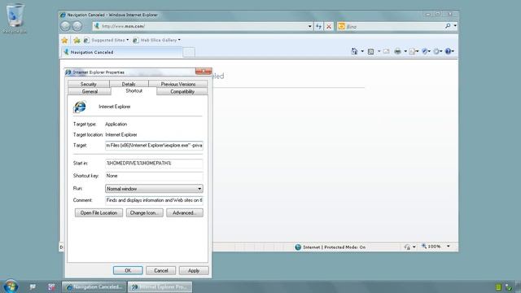Click the Advanced button
The image size is (521, 293).
(x=185, y=213)
